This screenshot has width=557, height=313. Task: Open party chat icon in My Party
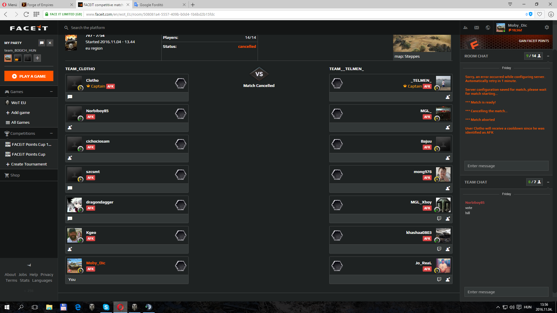pos(42,43)
